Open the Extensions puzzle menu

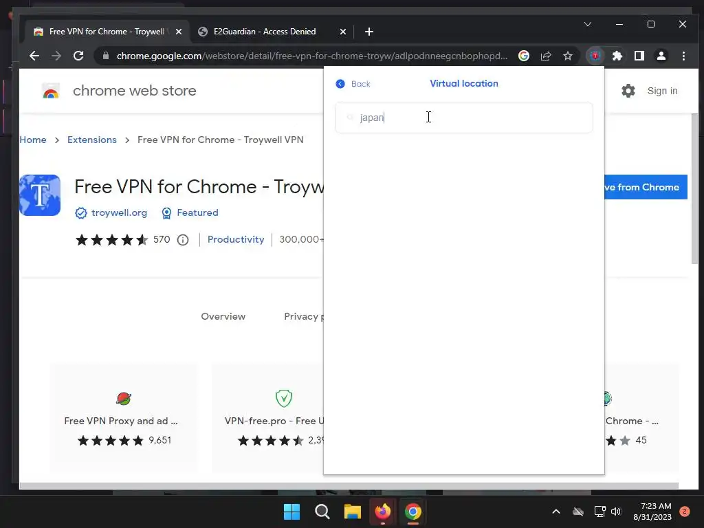point(617,56)
